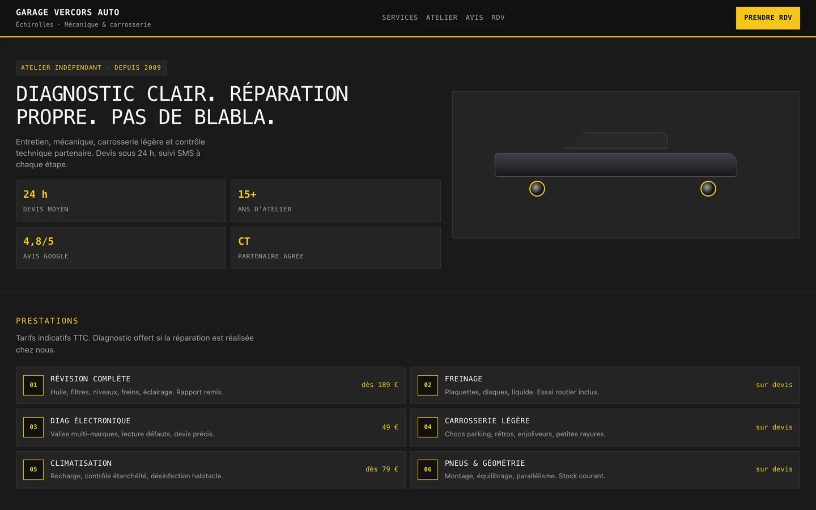
Task: Click the tagline 'Échirolles · Mécanique & carrosserie'
Action: (83, 24)
